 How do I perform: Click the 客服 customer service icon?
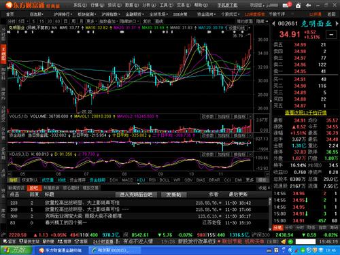81,241
